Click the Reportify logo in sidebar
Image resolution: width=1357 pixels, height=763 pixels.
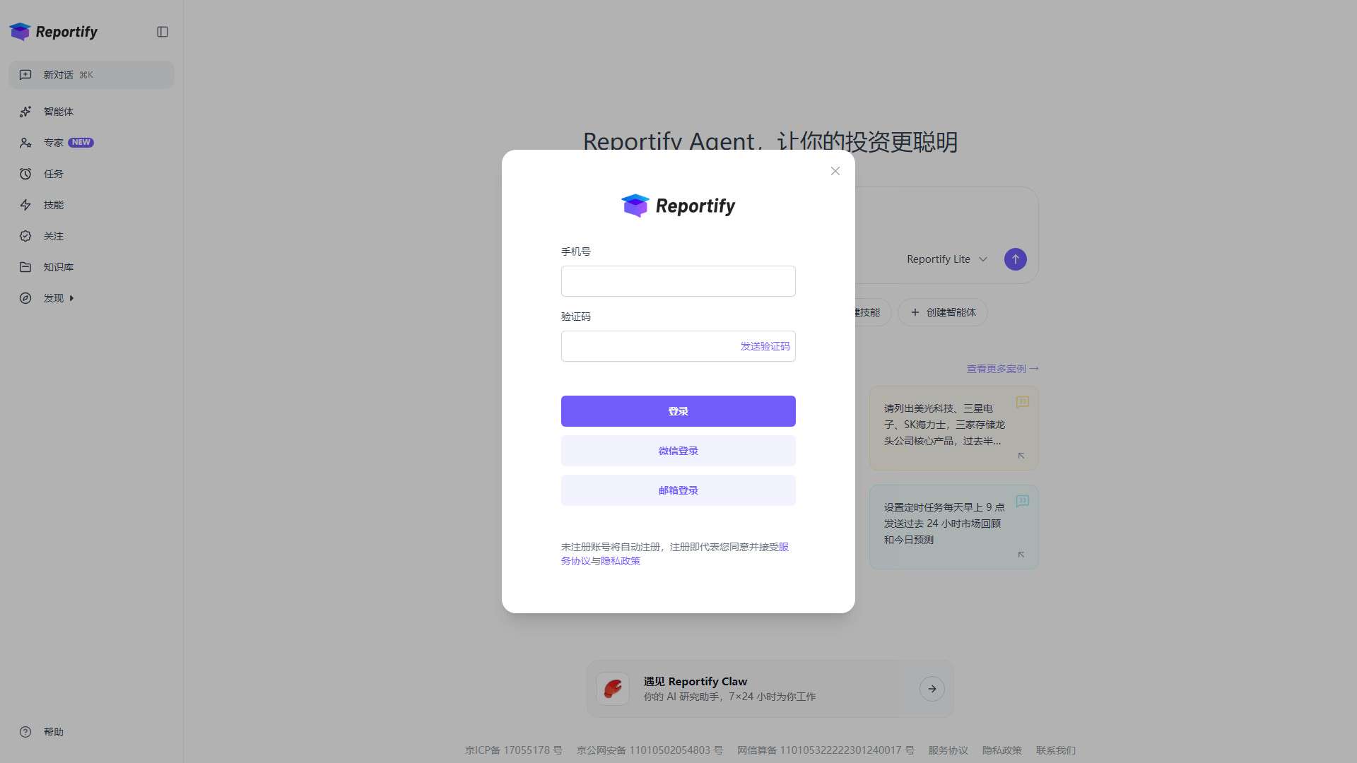[54, 32]
